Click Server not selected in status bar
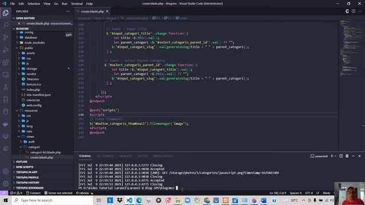The height and width of the screenshot is (205, 365). click(58, 193)
